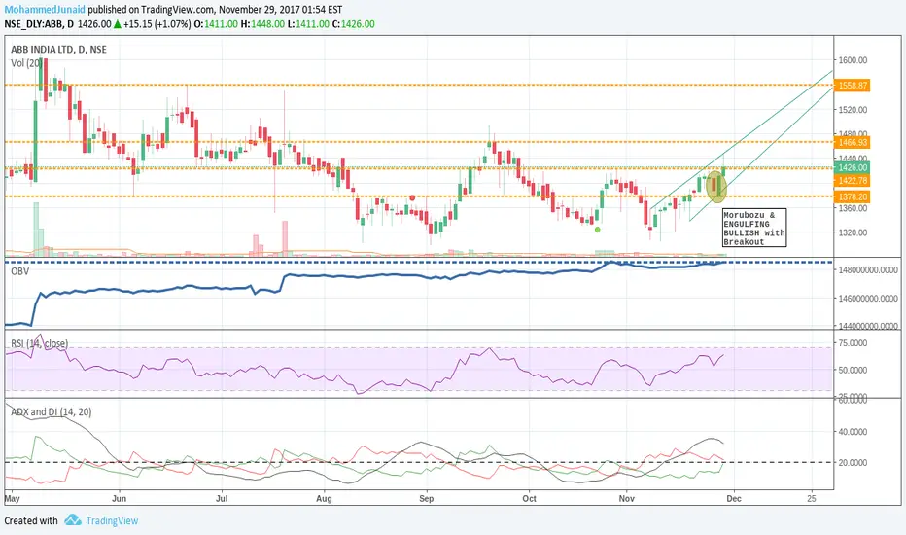Viewport: 906px width, 535px height.
Task: Click the red dot marker near late August
Action: [x=412, y=197]
